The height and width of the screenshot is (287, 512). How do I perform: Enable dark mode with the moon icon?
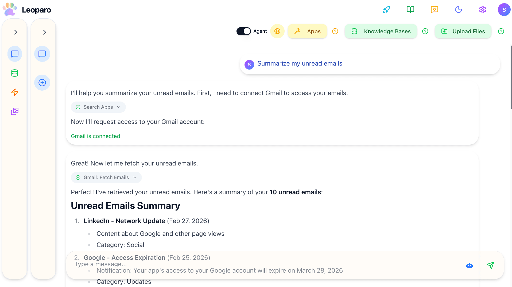click(x=459, y=10)
